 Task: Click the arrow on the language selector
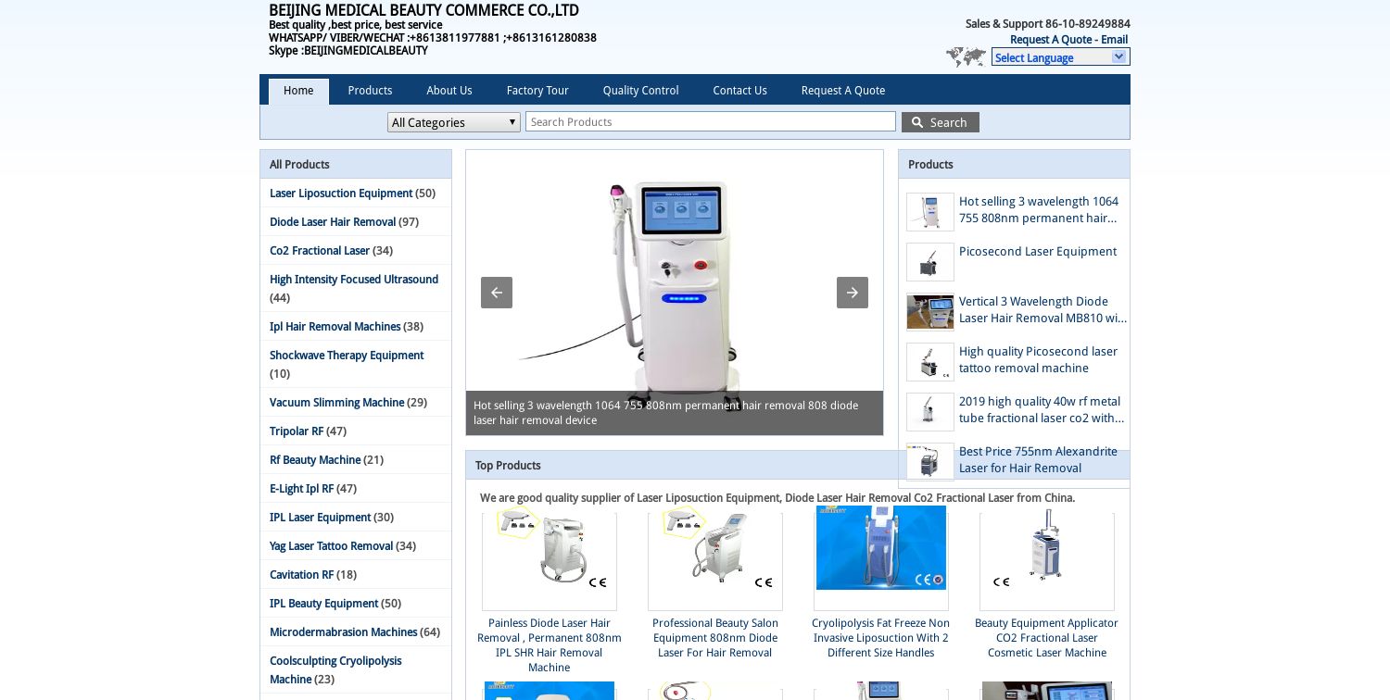[x=1119, y=56]
